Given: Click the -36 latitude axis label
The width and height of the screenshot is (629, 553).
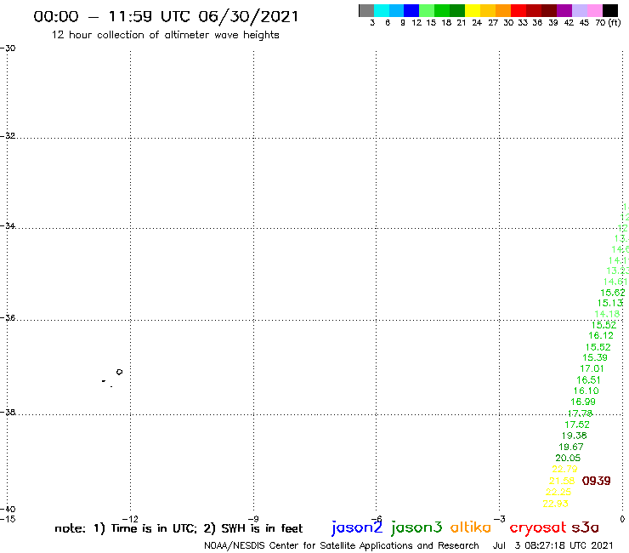Looking at the screenshot, I should tap(8, 317).
